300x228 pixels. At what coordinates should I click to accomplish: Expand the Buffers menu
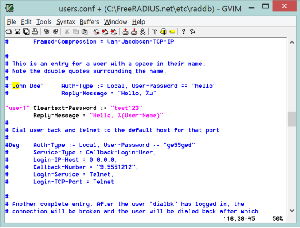tap(89, 21)
